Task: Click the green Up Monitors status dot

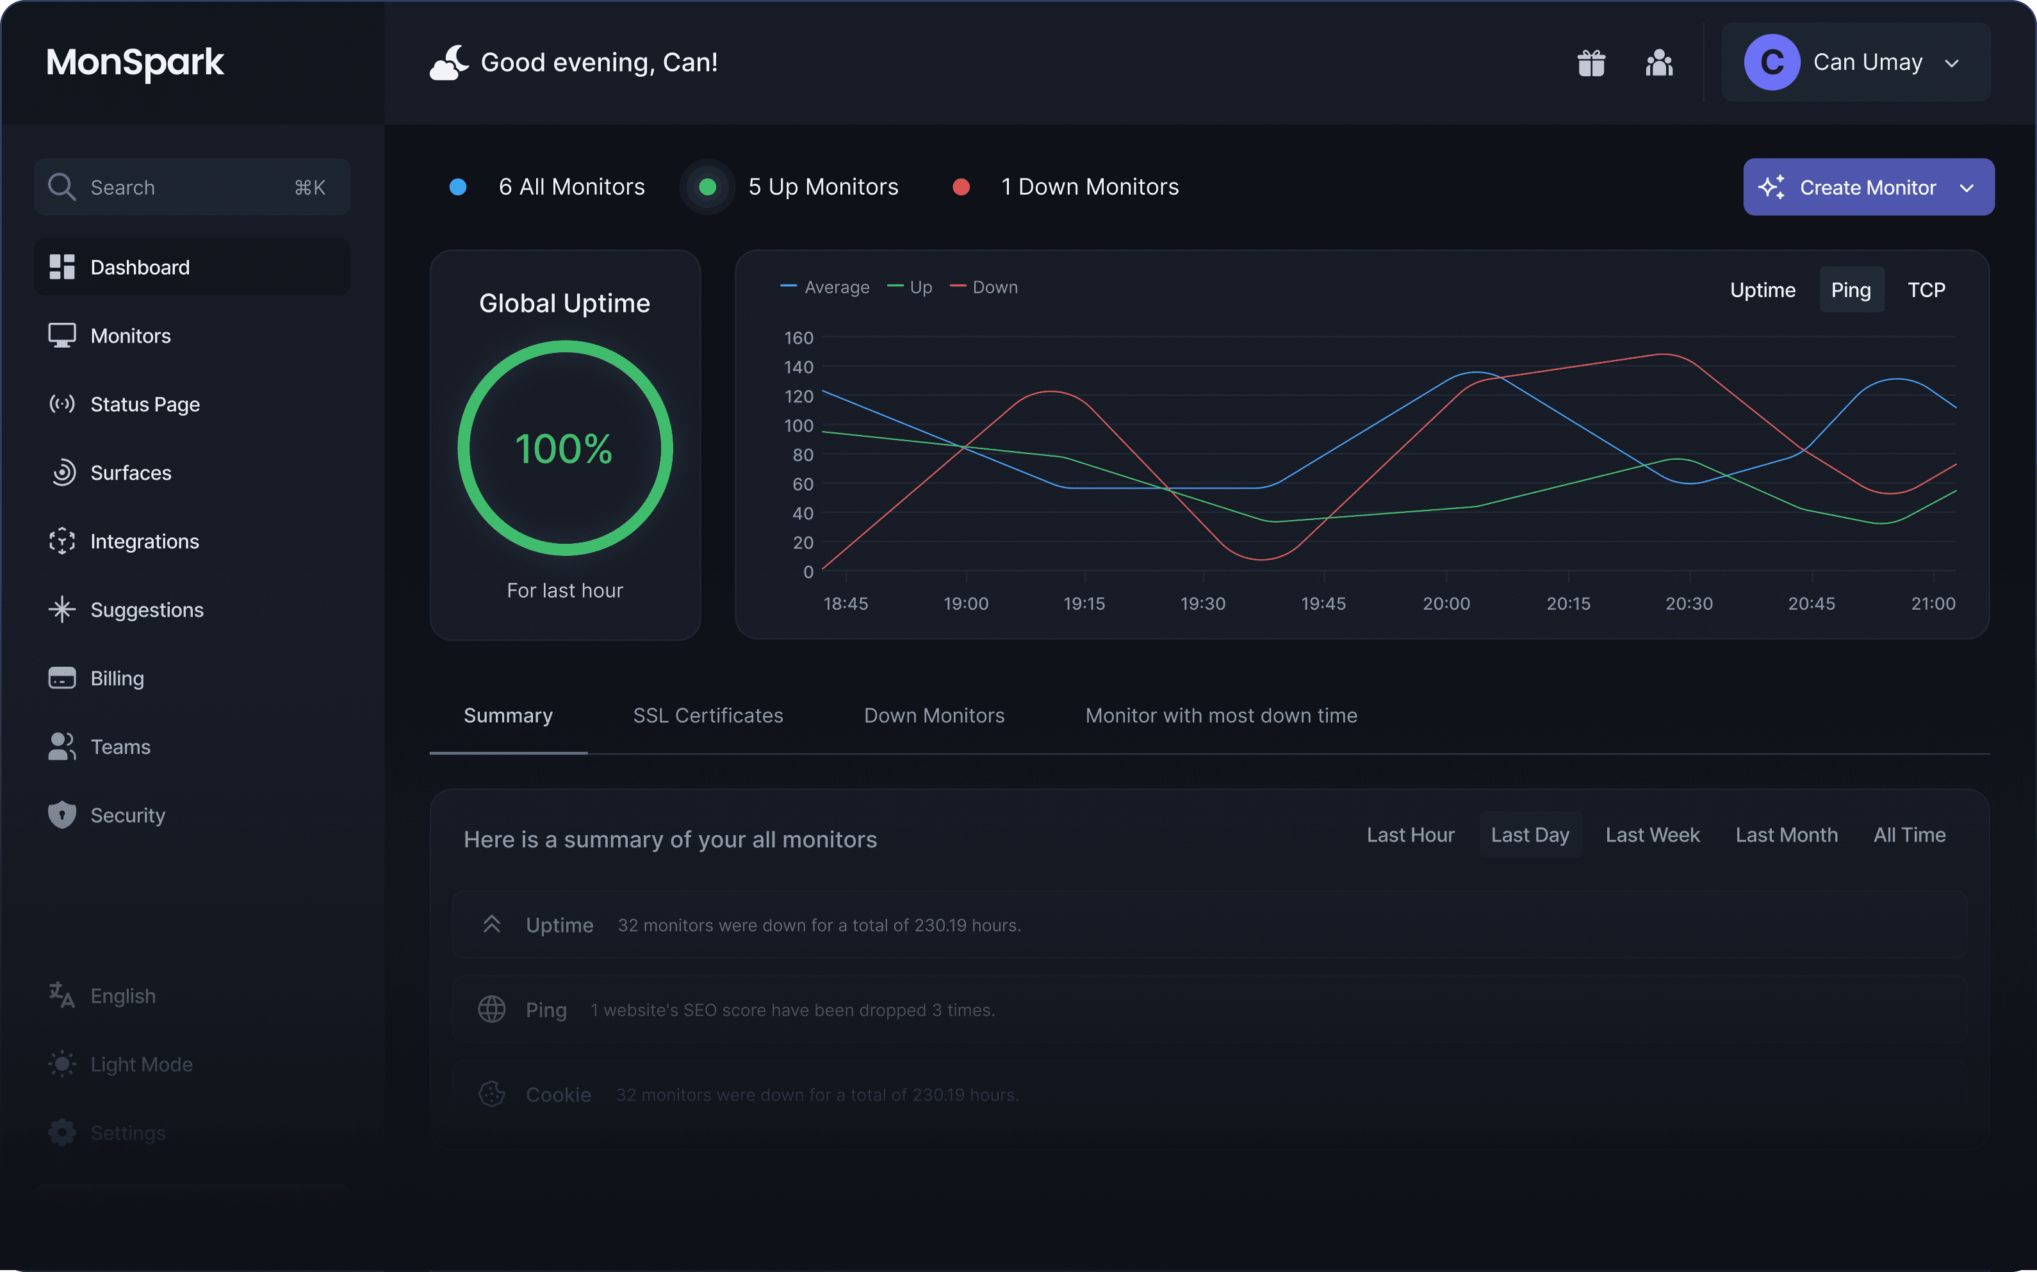Action: (708, 187)
